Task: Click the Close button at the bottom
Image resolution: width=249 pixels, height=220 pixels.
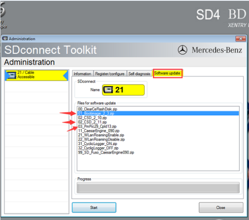Action: tap(221, 208)
